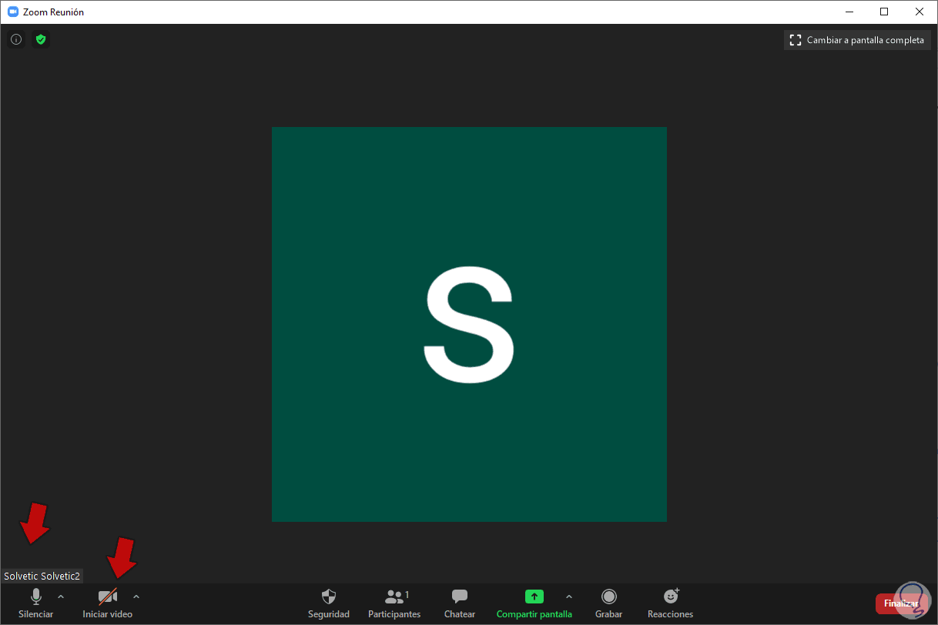Screen dimensions: 938x625
Task: Click Zoom logo in title bar
Action: click(x=12, y=12)
